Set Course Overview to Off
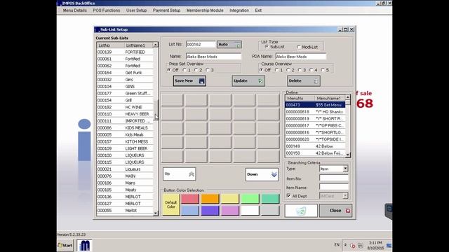Image resolution: width=449 pixels, height=252 pixels. tap(261, 70)
